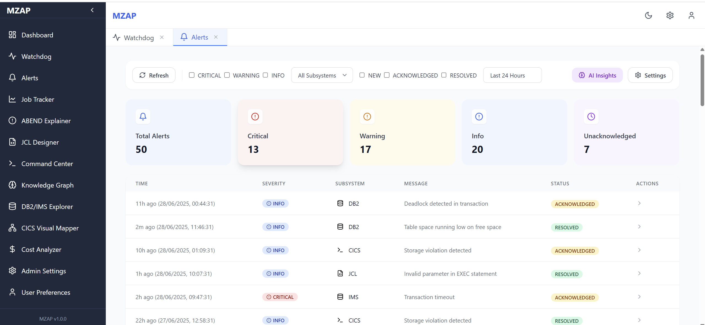Expand the All Subsystems dropdown

322,75
